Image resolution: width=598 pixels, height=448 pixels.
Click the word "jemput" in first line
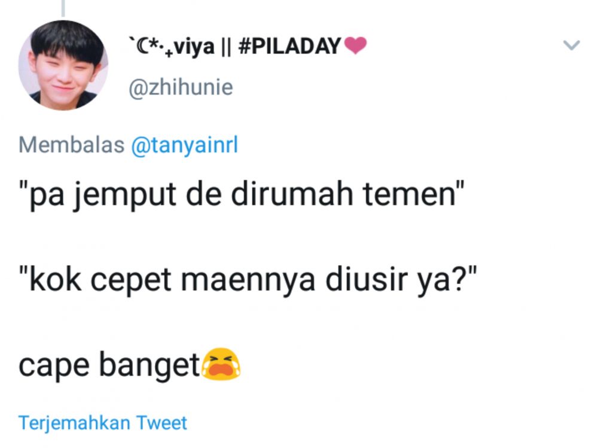point(125,196)
